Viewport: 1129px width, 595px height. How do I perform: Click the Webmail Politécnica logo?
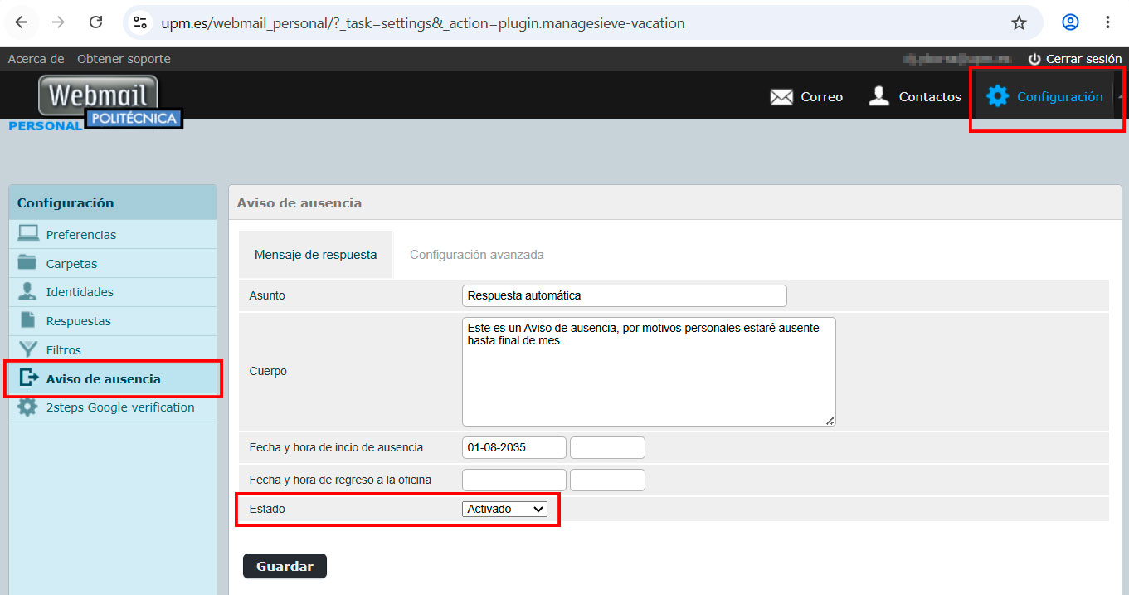point(98,103)
